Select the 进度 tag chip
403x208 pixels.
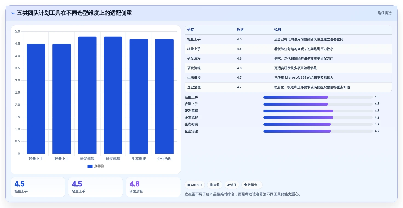point(232,185)
